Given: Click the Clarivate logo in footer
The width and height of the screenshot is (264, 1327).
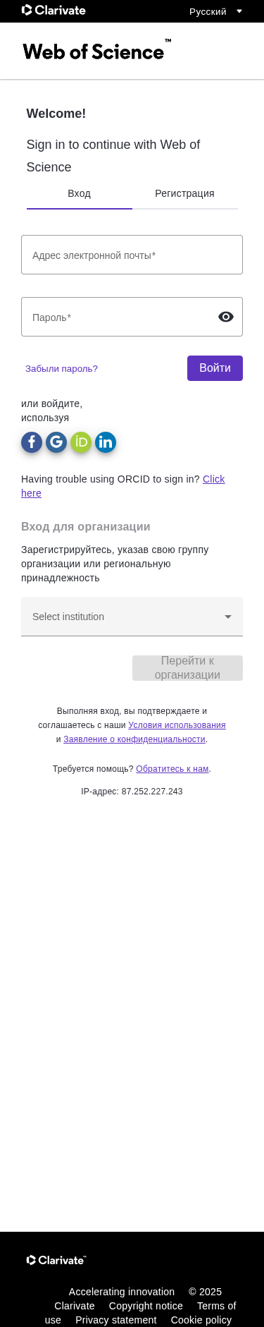Looking at the screenshot, I should point(56,1260).
